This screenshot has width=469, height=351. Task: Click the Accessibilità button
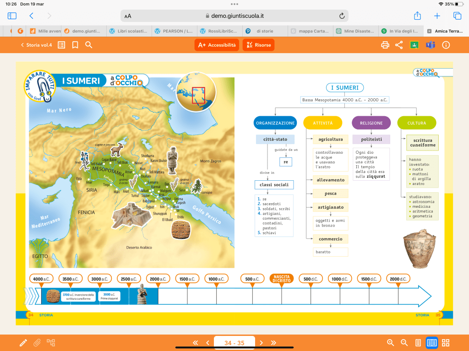click(217, 45)
